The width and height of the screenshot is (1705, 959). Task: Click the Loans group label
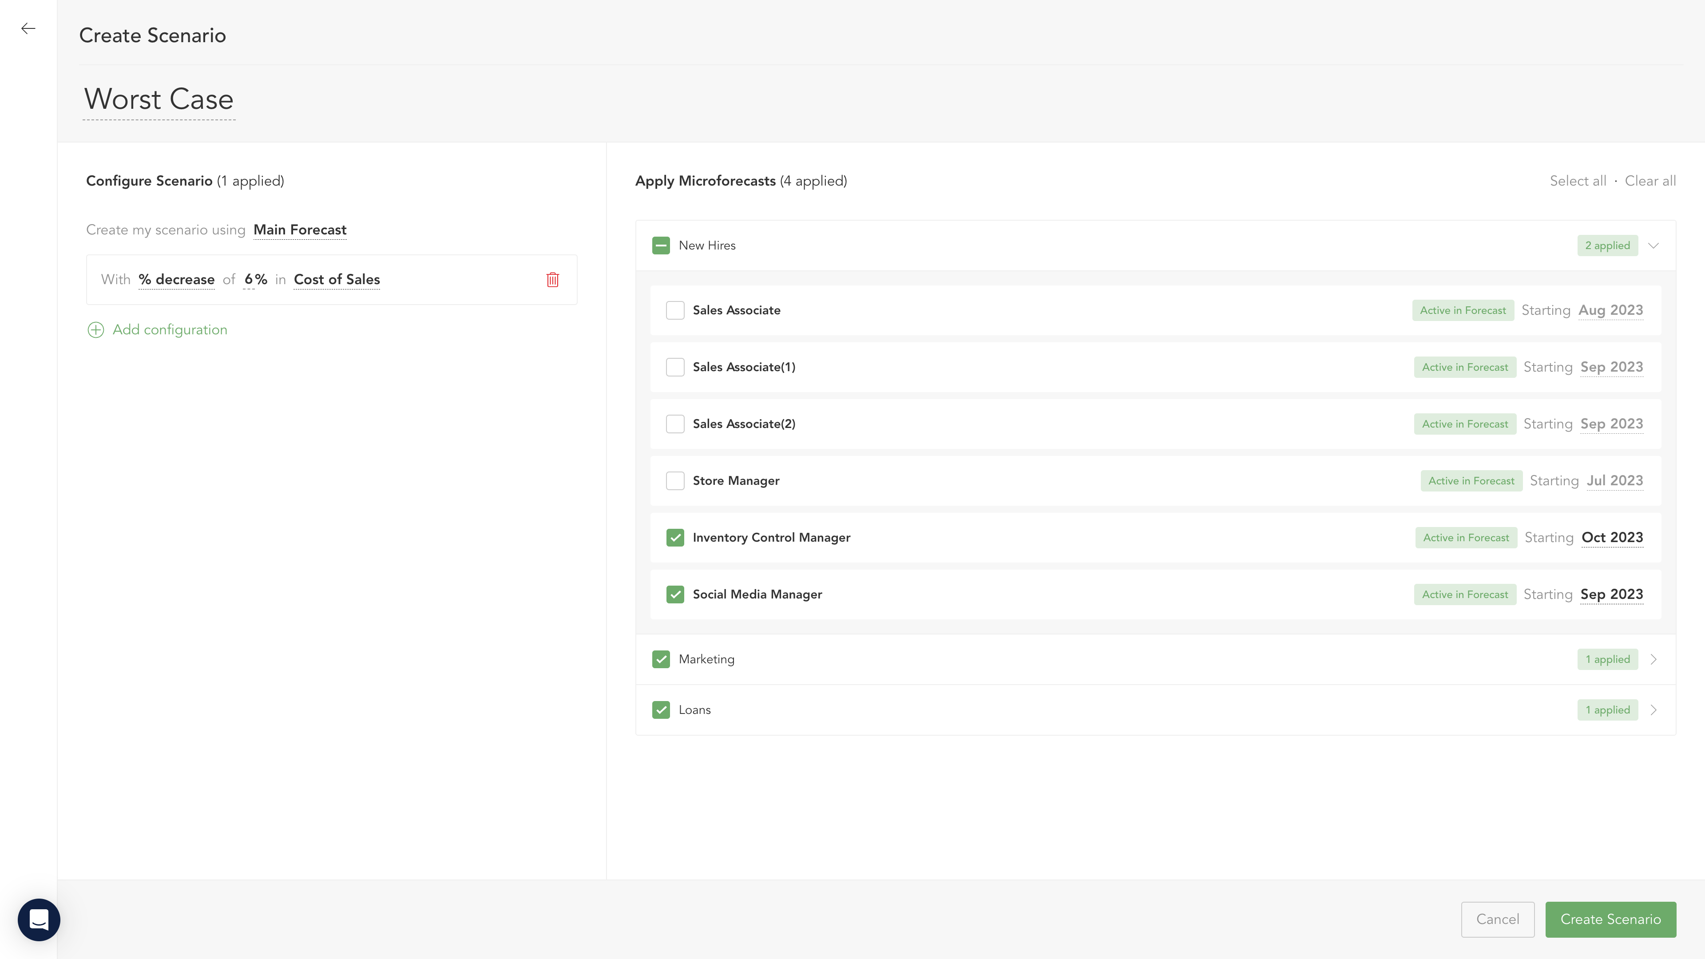click(694, 710)
